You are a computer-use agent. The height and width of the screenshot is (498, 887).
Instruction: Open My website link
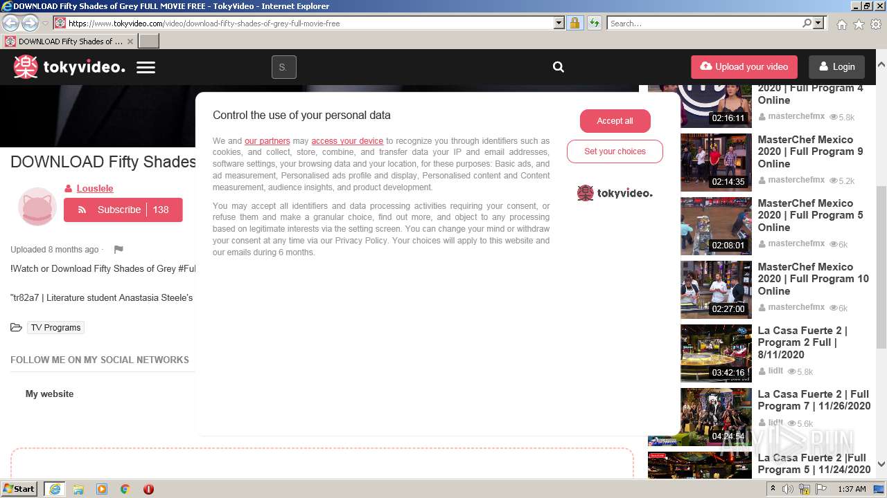point(49,394)
